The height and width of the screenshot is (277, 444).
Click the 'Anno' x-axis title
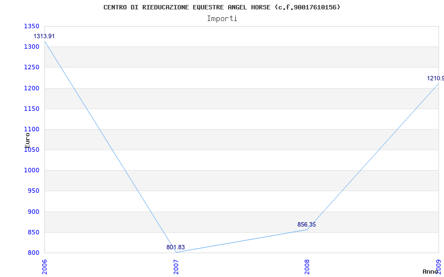point(430,271)
